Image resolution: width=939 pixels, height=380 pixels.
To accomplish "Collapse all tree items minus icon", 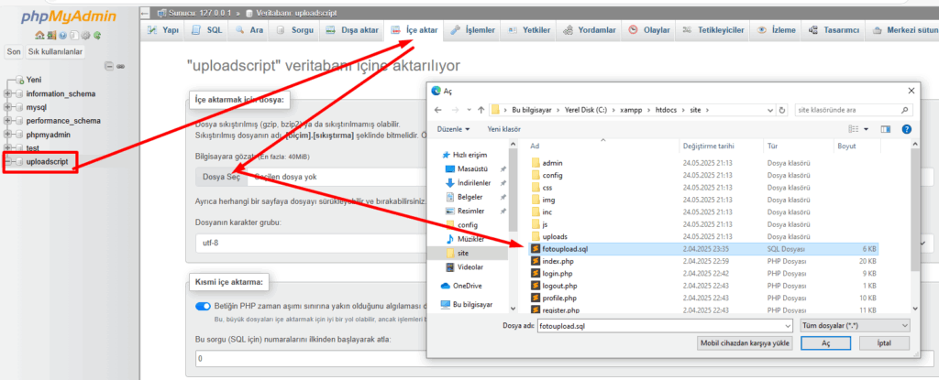I will [109, 66].
